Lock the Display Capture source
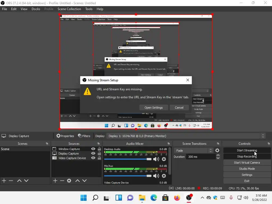 point(99,153)
